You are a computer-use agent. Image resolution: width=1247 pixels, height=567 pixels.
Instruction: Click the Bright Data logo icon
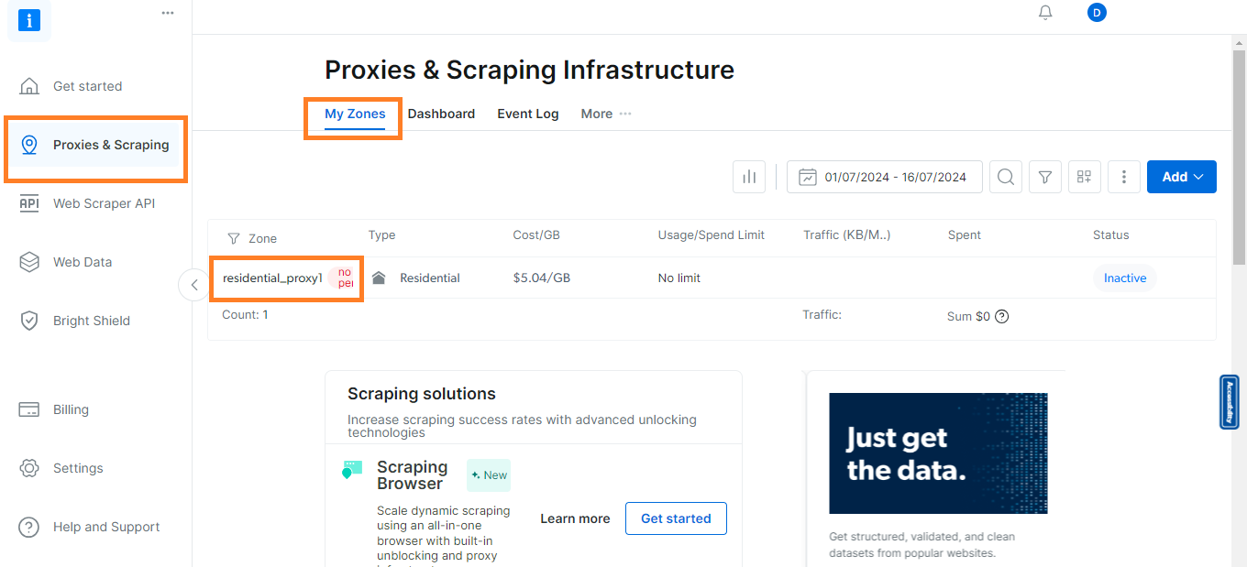(x=29, y=21)
